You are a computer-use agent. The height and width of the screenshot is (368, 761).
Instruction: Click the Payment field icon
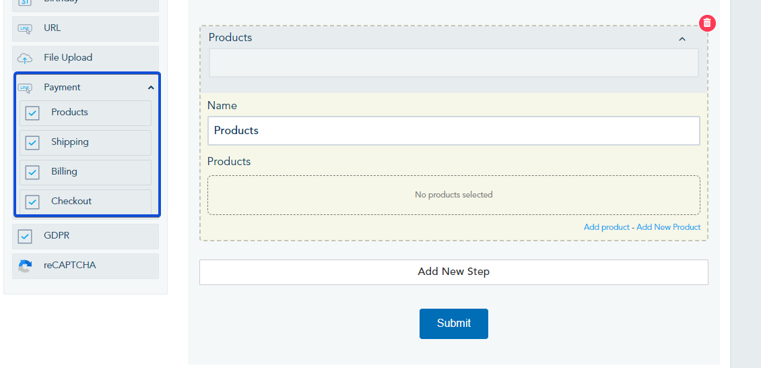[x=25, y=88]
